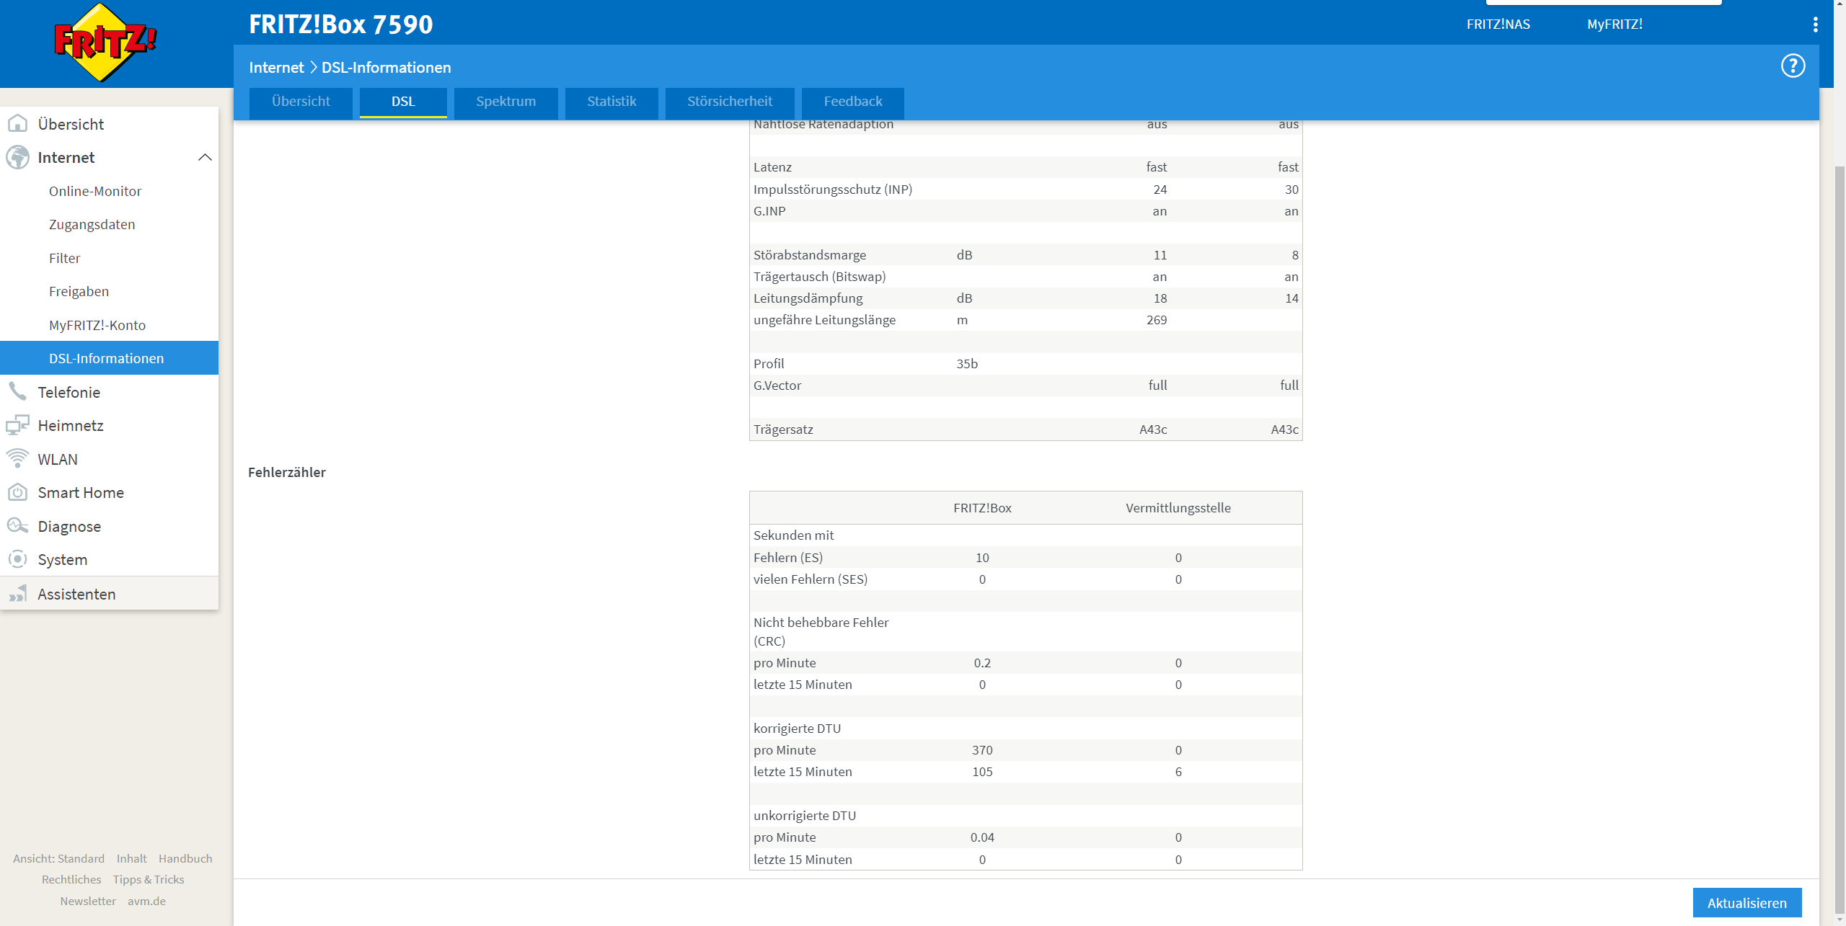This screenshot has height=926, width=1846.
Task: Open the MyFRITZ! header link
Action: point(1615,24)
